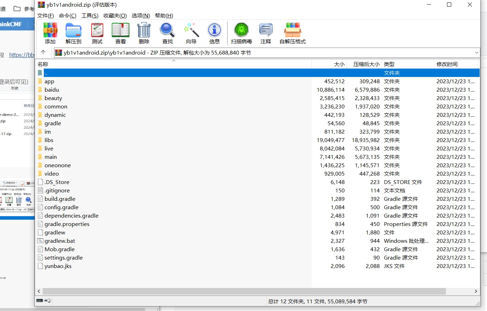Viewport: 487px width, 311px height.
Task: Click the 查找 (Find) magnifier icon
Action: [167, 30]
